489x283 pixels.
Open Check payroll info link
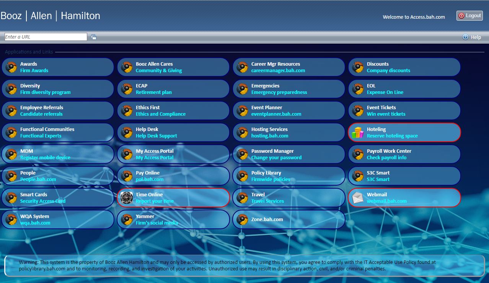tap(386, 158)
